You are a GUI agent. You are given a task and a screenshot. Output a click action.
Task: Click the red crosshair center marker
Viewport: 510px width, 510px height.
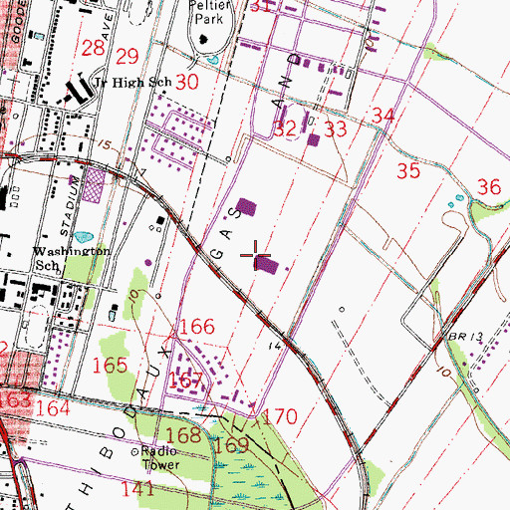pyautogui.click(x=255, y=255)
